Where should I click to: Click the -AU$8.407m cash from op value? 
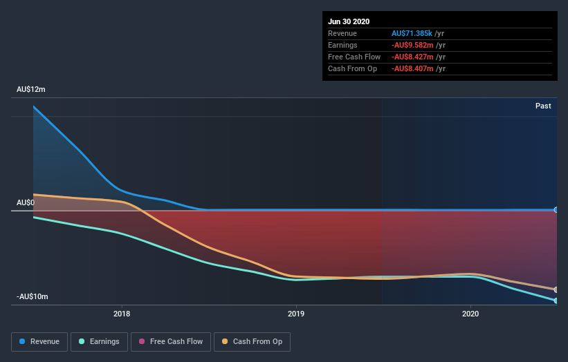pos(412,68)
